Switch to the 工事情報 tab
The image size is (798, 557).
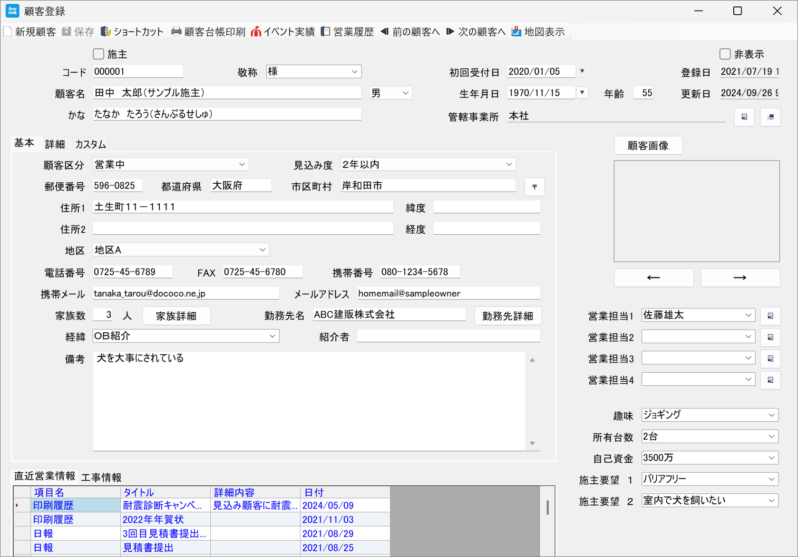point(101,478)
